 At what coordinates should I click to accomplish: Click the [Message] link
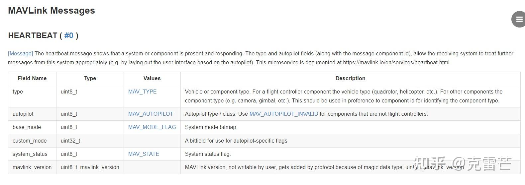pos(21,53)
